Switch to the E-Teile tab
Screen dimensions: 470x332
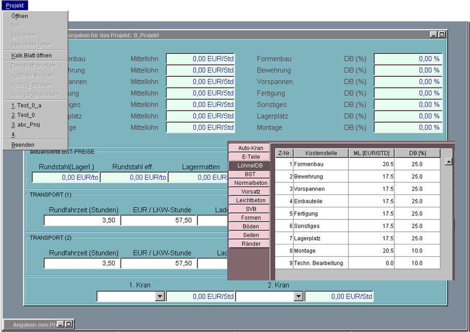click(x=249, y=157)
